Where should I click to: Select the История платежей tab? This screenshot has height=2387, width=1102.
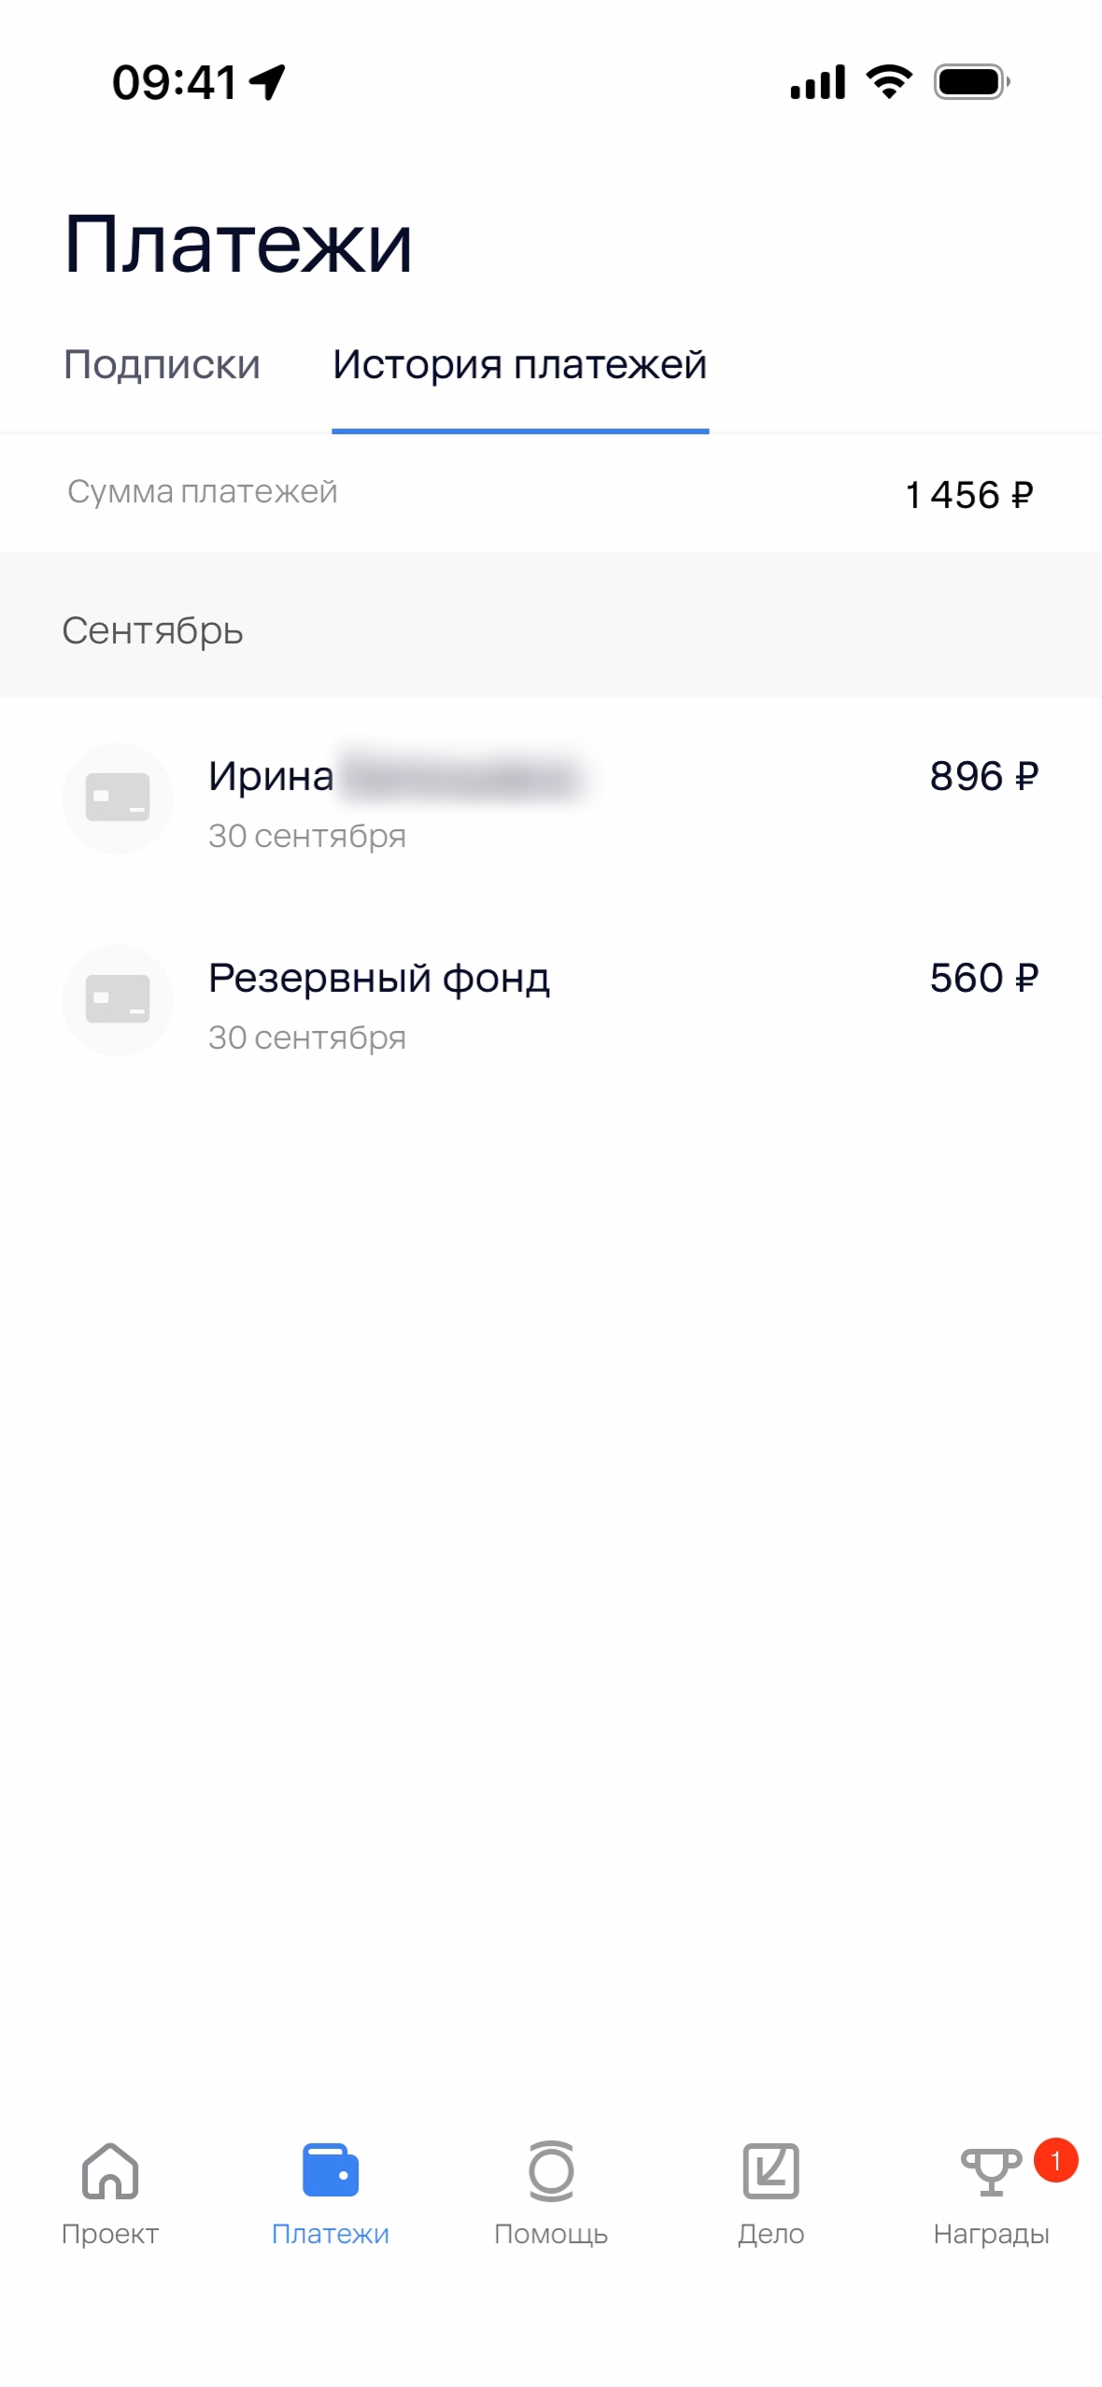pos(520,364)
